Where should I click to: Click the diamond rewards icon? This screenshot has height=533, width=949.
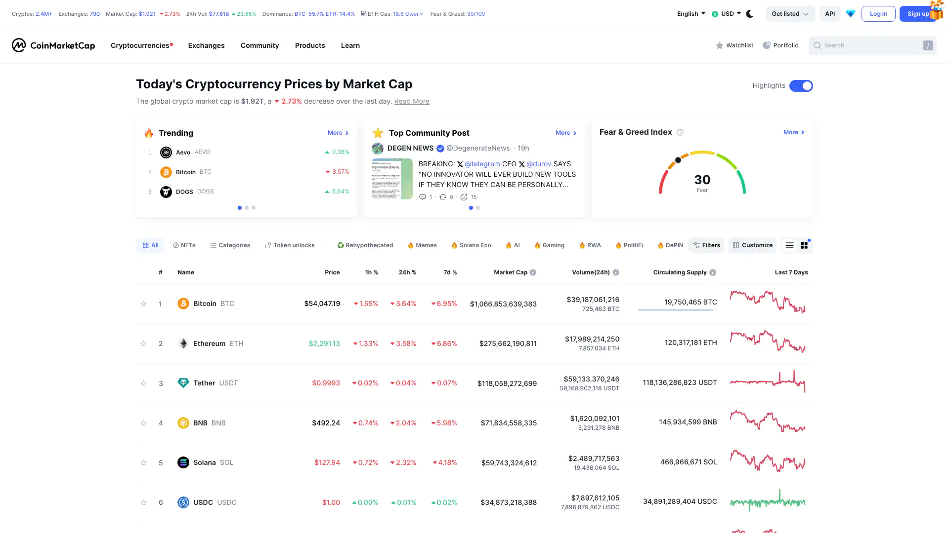pos(850,14)
